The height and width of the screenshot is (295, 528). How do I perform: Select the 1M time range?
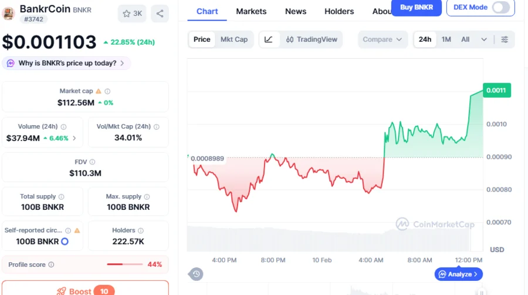(446, 39)
